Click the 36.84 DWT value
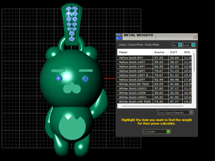 tap(174, 58)
